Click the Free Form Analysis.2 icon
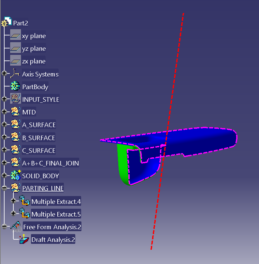Viewport: 259px width, 264px height. pos(16,226)
